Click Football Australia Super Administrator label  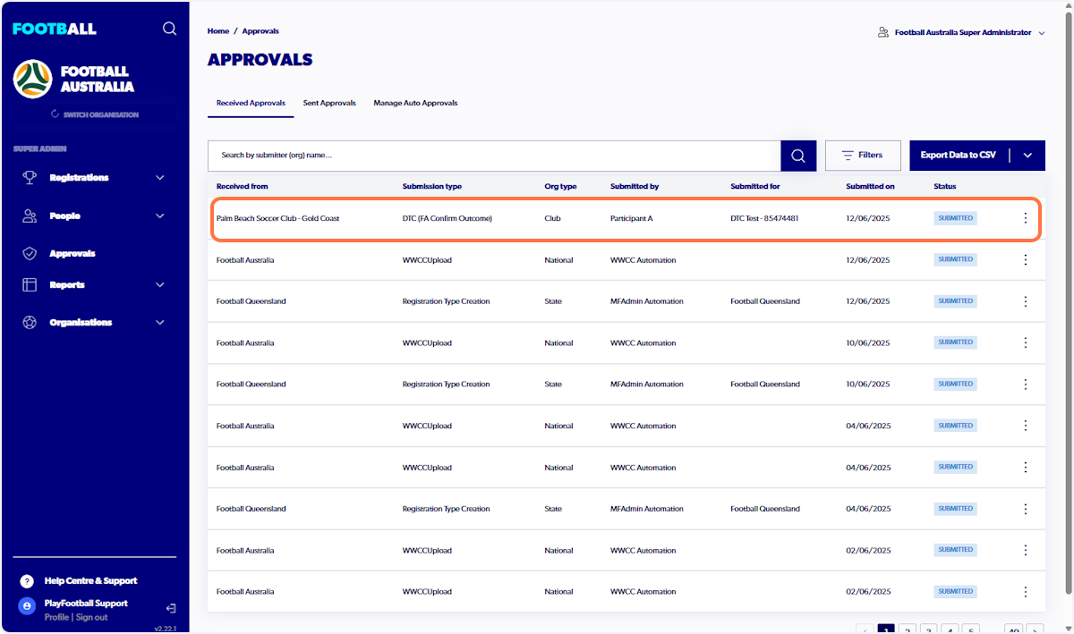coord(963,32)
